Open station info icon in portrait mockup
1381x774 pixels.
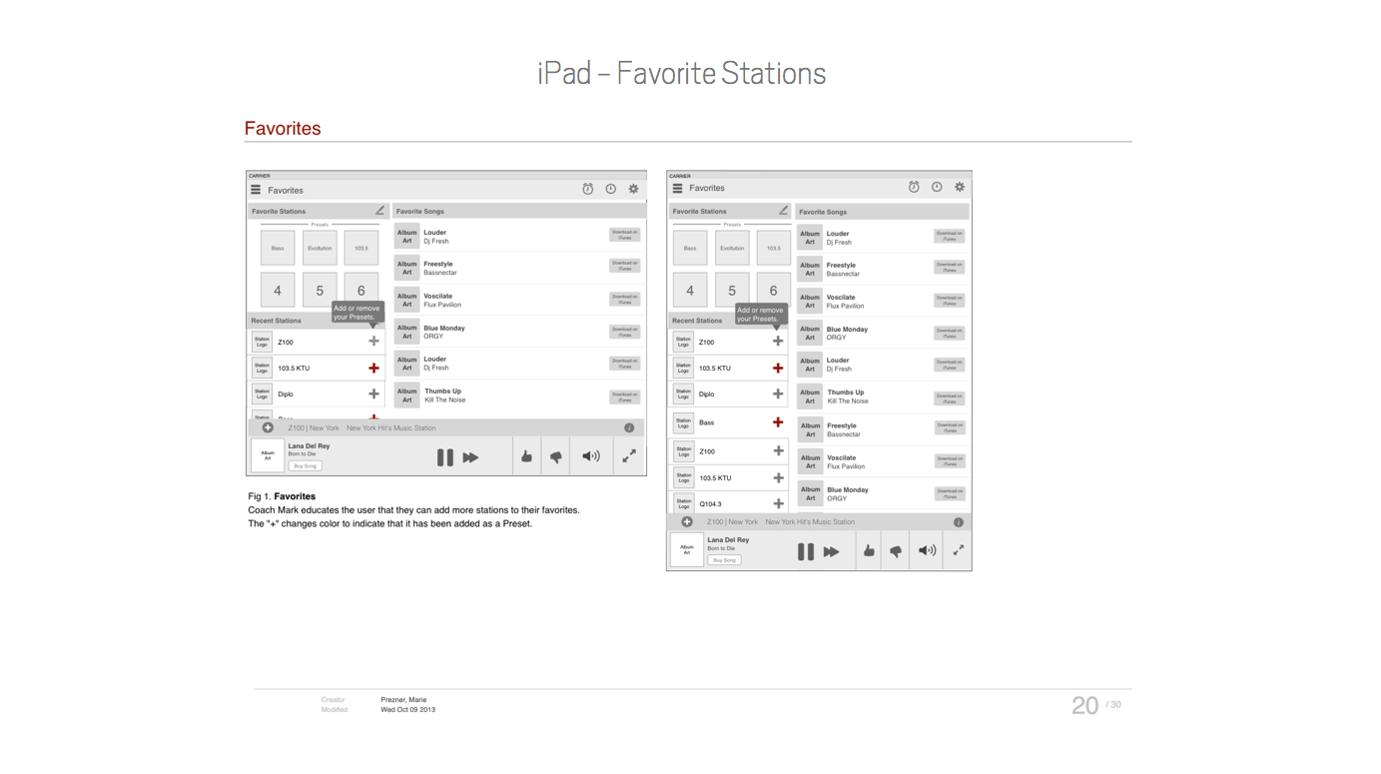(959, 522)
